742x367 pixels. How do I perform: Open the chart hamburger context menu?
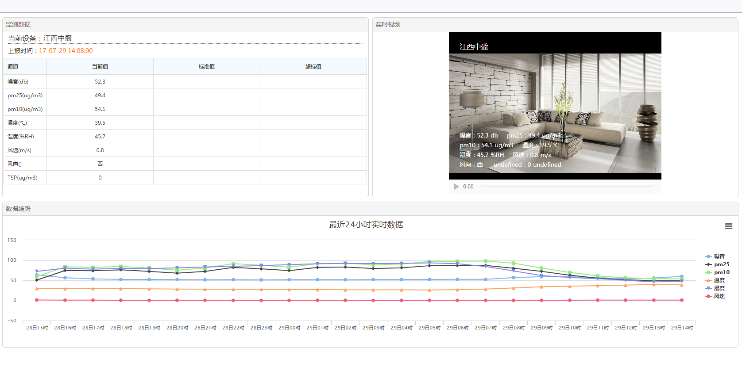pos(728,226)
